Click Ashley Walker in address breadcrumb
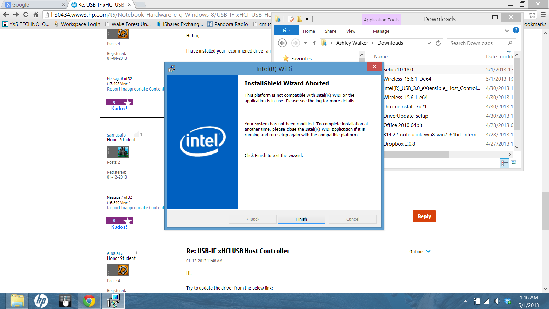 click(352, 43)
